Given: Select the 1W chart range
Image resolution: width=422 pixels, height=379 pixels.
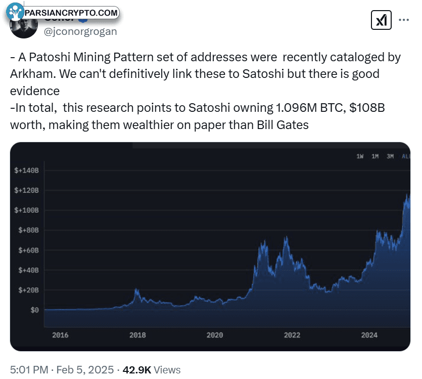Looking at the screenshot, I should tap(360, 156).
